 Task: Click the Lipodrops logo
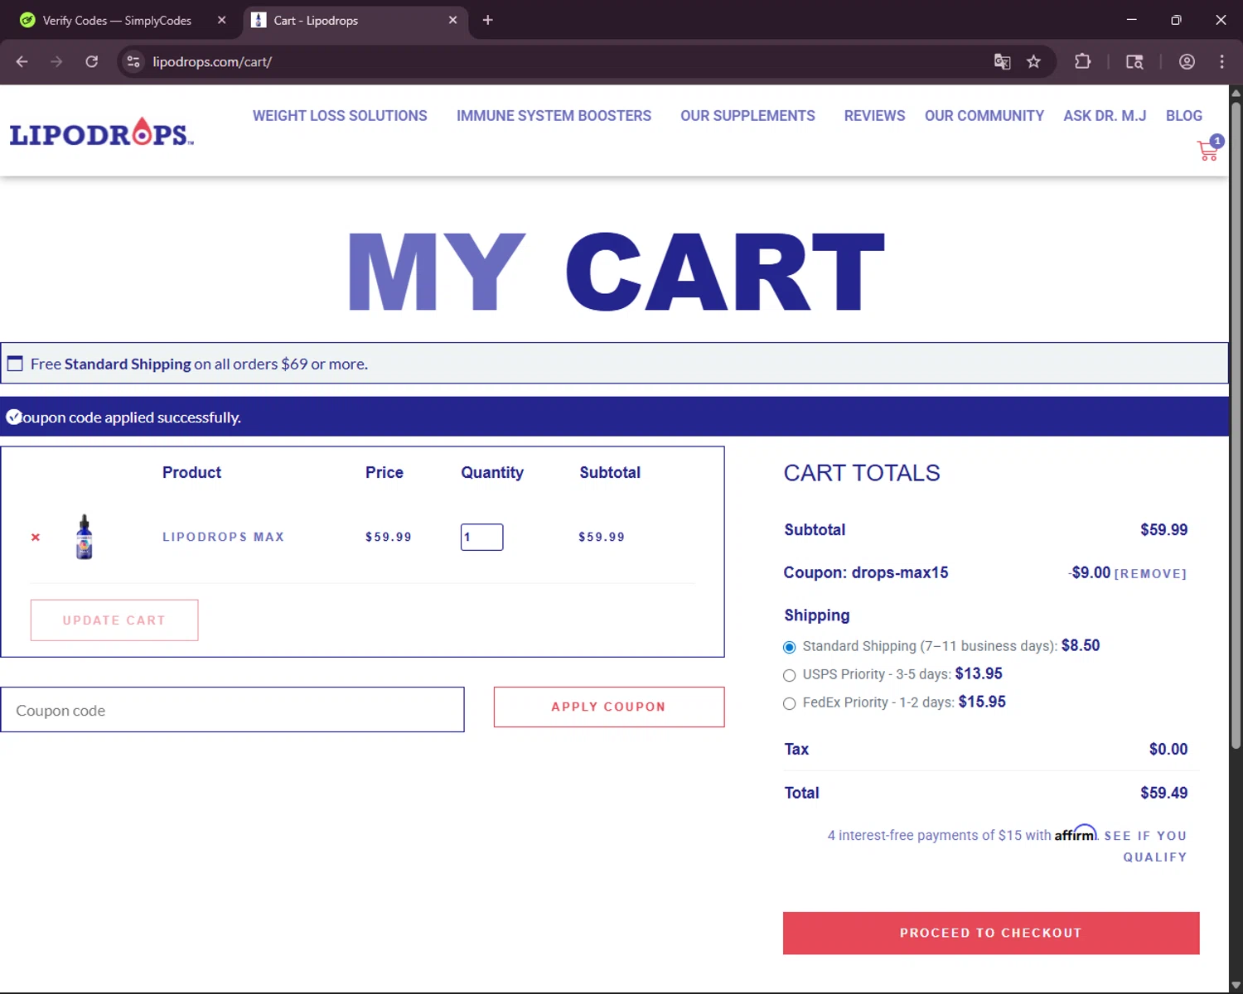click(x=101, y=133)
